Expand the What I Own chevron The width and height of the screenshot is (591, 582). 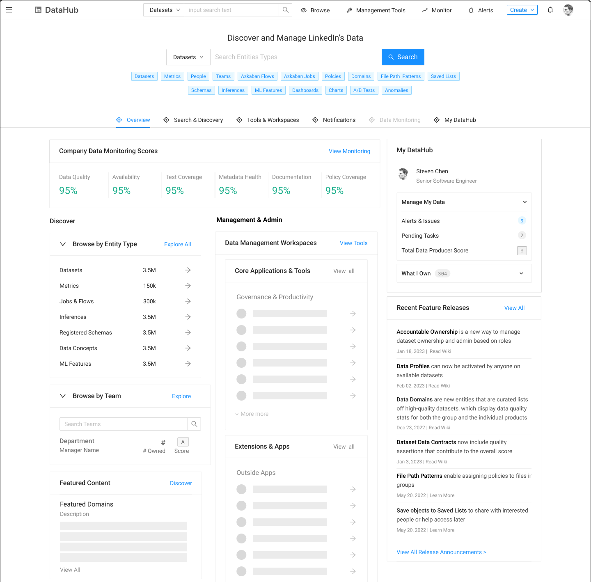pos(521,273)
